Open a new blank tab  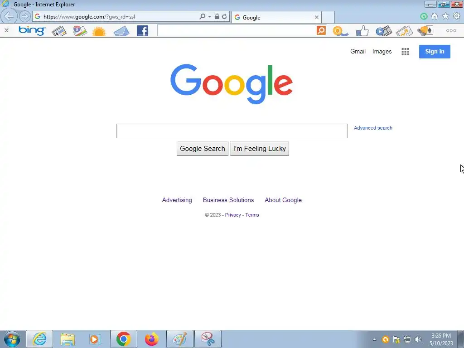click(x=328, y=17)
